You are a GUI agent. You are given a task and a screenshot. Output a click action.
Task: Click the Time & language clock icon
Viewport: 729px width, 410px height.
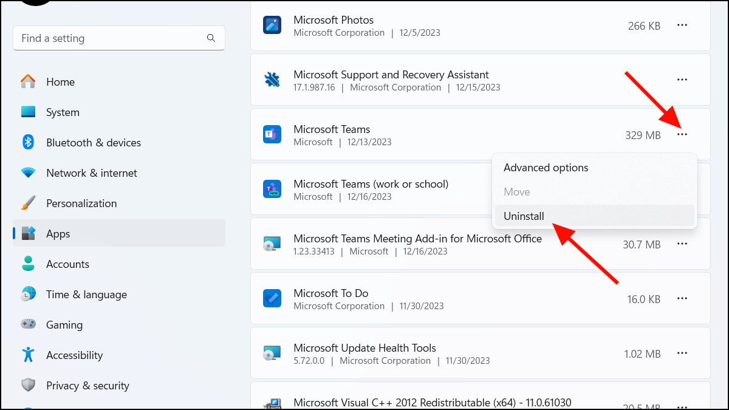[28, 294]
